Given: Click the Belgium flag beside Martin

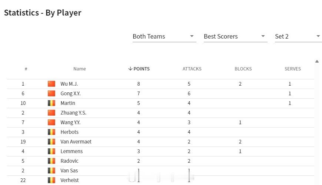Looking at the screenshot, I should [x=52, y=103].
